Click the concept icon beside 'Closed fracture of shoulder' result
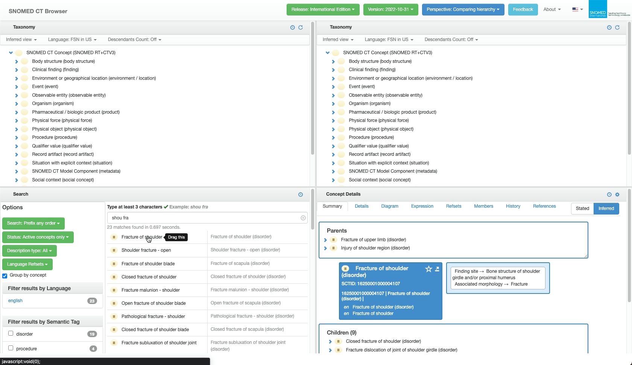The width and height of the screenshot is (632, 365). (114, 277)
